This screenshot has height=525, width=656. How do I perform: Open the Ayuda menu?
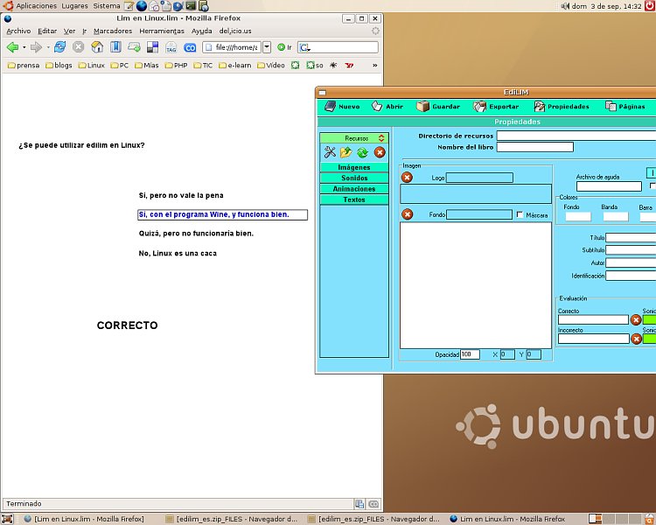click(202, 31)
